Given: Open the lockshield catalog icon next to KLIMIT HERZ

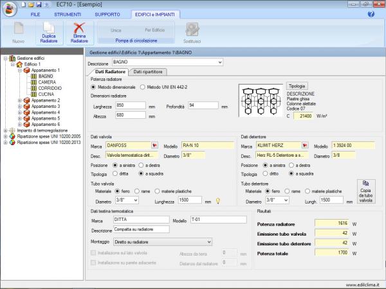Looking at the screenshot, I should pyautogui.click(x=305, y=146).
